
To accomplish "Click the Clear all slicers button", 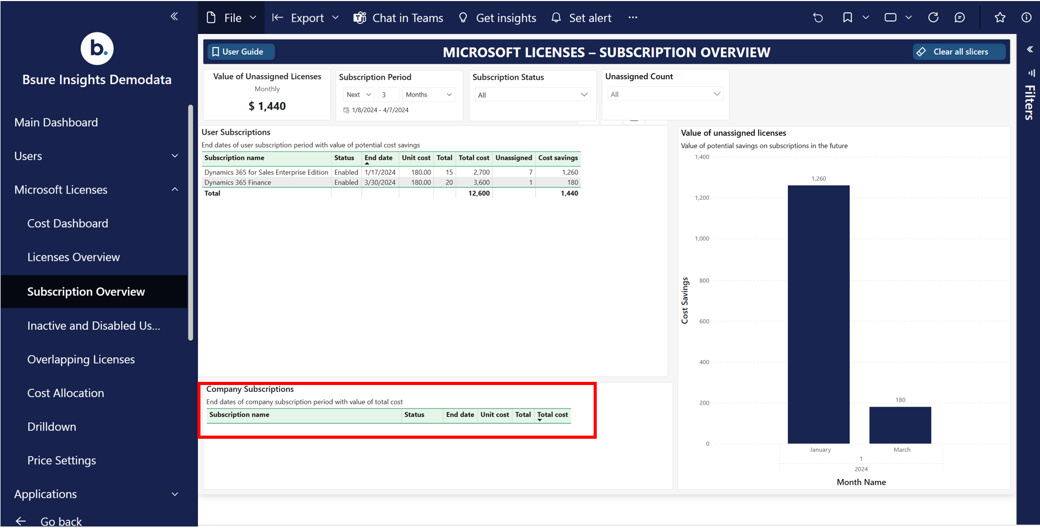I will click(959, 52).
